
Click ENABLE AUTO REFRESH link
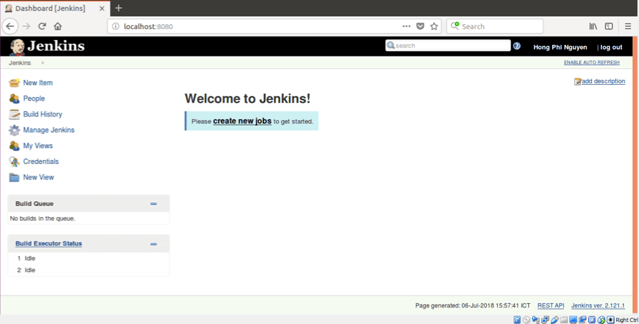tap(591, 63)
